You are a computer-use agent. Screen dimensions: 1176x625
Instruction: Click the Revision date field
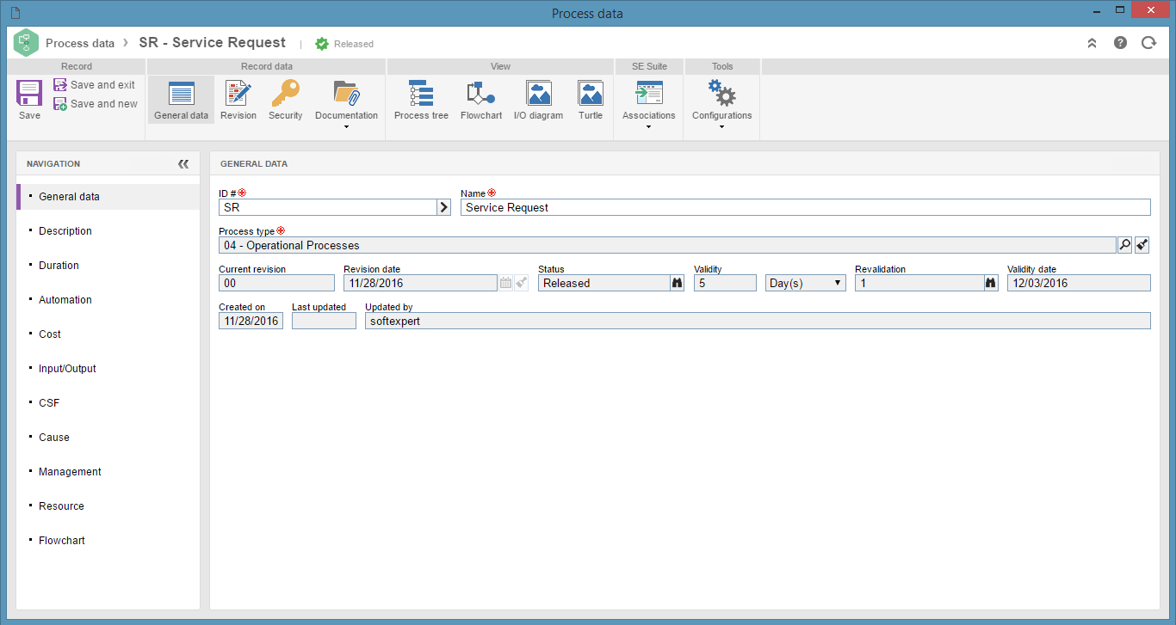(x=420, y=283)
